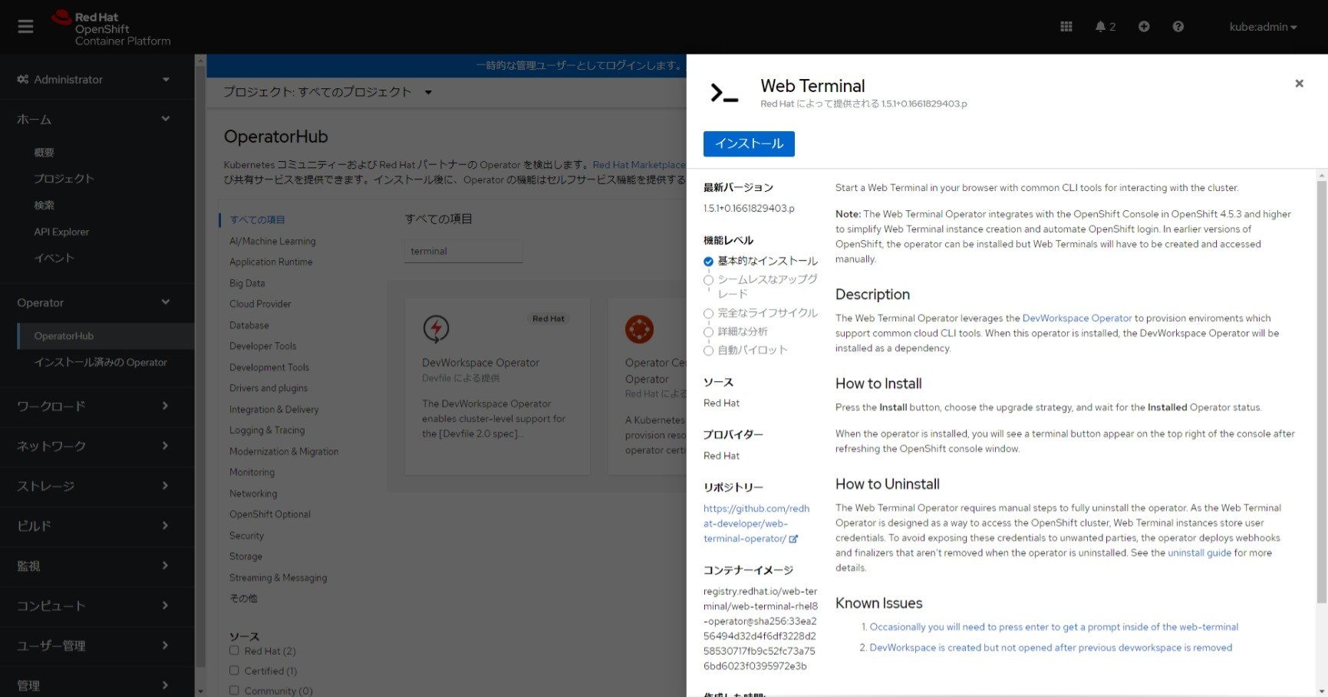Open the application launcher grid icon
The width and height of the screenshot is (1328, 697).
(x=1066, y=27)
